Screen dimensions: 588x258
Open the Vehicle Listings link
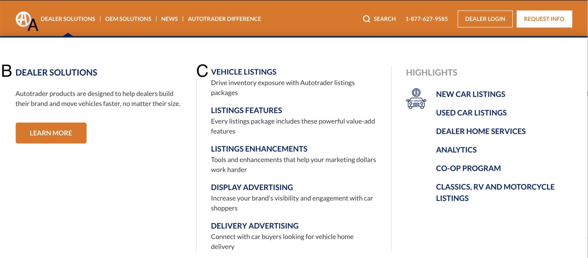tap(243, 72)
